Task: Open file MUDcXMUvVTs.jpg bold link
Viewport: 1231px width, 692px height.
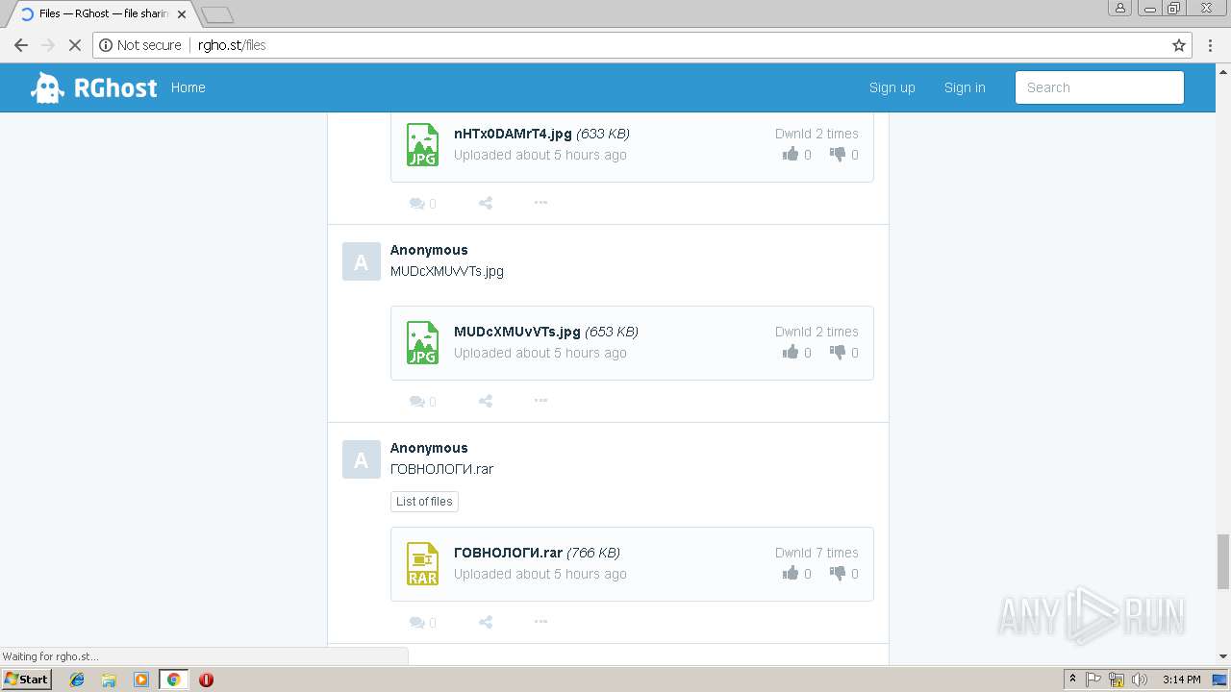Action: [x=517, y=332]
